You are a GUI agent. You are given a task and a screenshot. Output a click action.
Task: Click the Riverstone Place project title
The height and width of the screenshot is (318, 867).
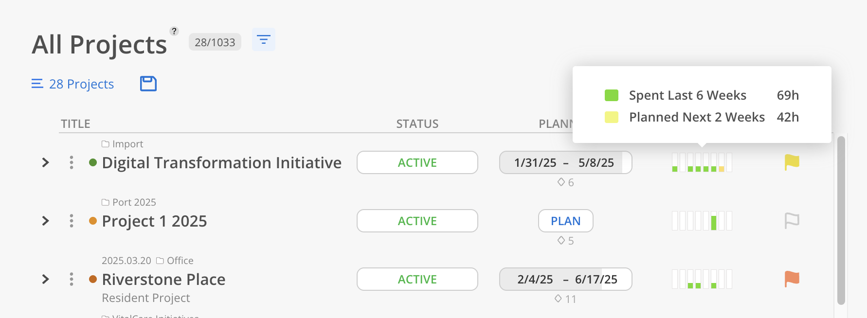click(x=163, y=280)
